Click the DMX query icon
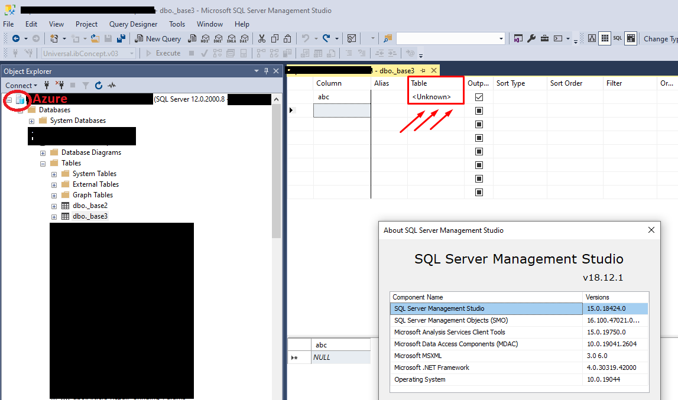Viewport: 678px width, 400px height. tap(218, 38)
